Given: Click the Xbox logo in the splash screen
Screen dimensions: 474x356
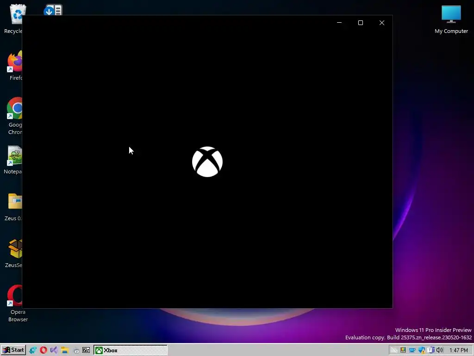Looking at the screenshot, I should point(207,162).
